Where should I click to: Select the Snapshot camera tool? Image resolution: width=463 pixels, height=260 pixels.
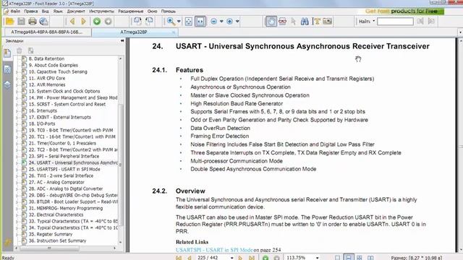(328, 21)
